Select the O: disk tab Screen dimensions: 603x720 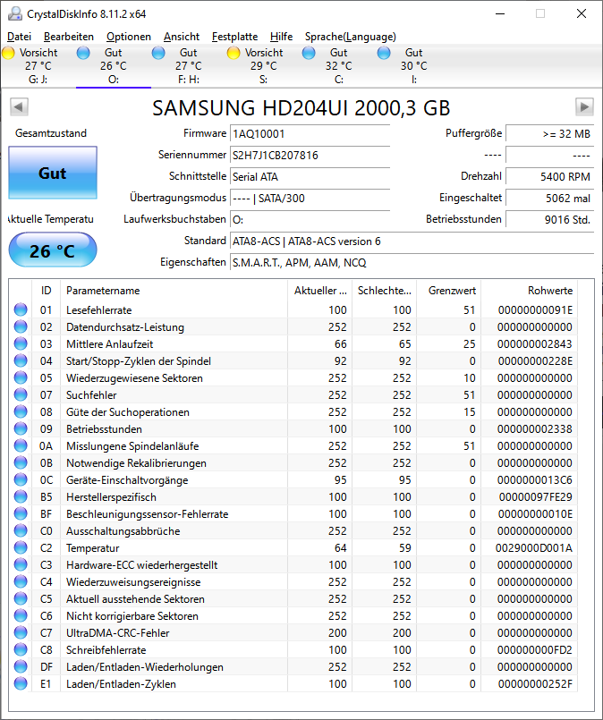coord(114,65)
